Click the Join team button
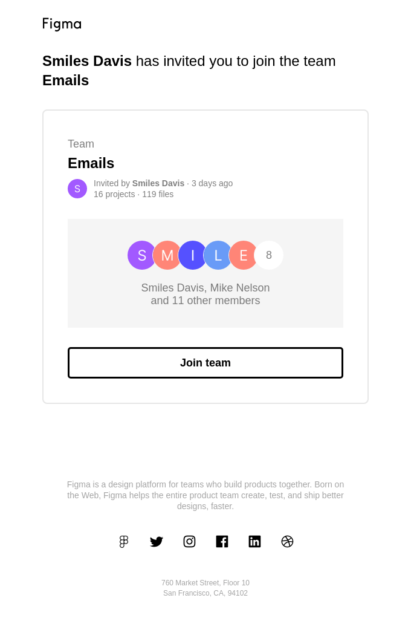Screen dimensions: 411x618 tap(205, 363)
